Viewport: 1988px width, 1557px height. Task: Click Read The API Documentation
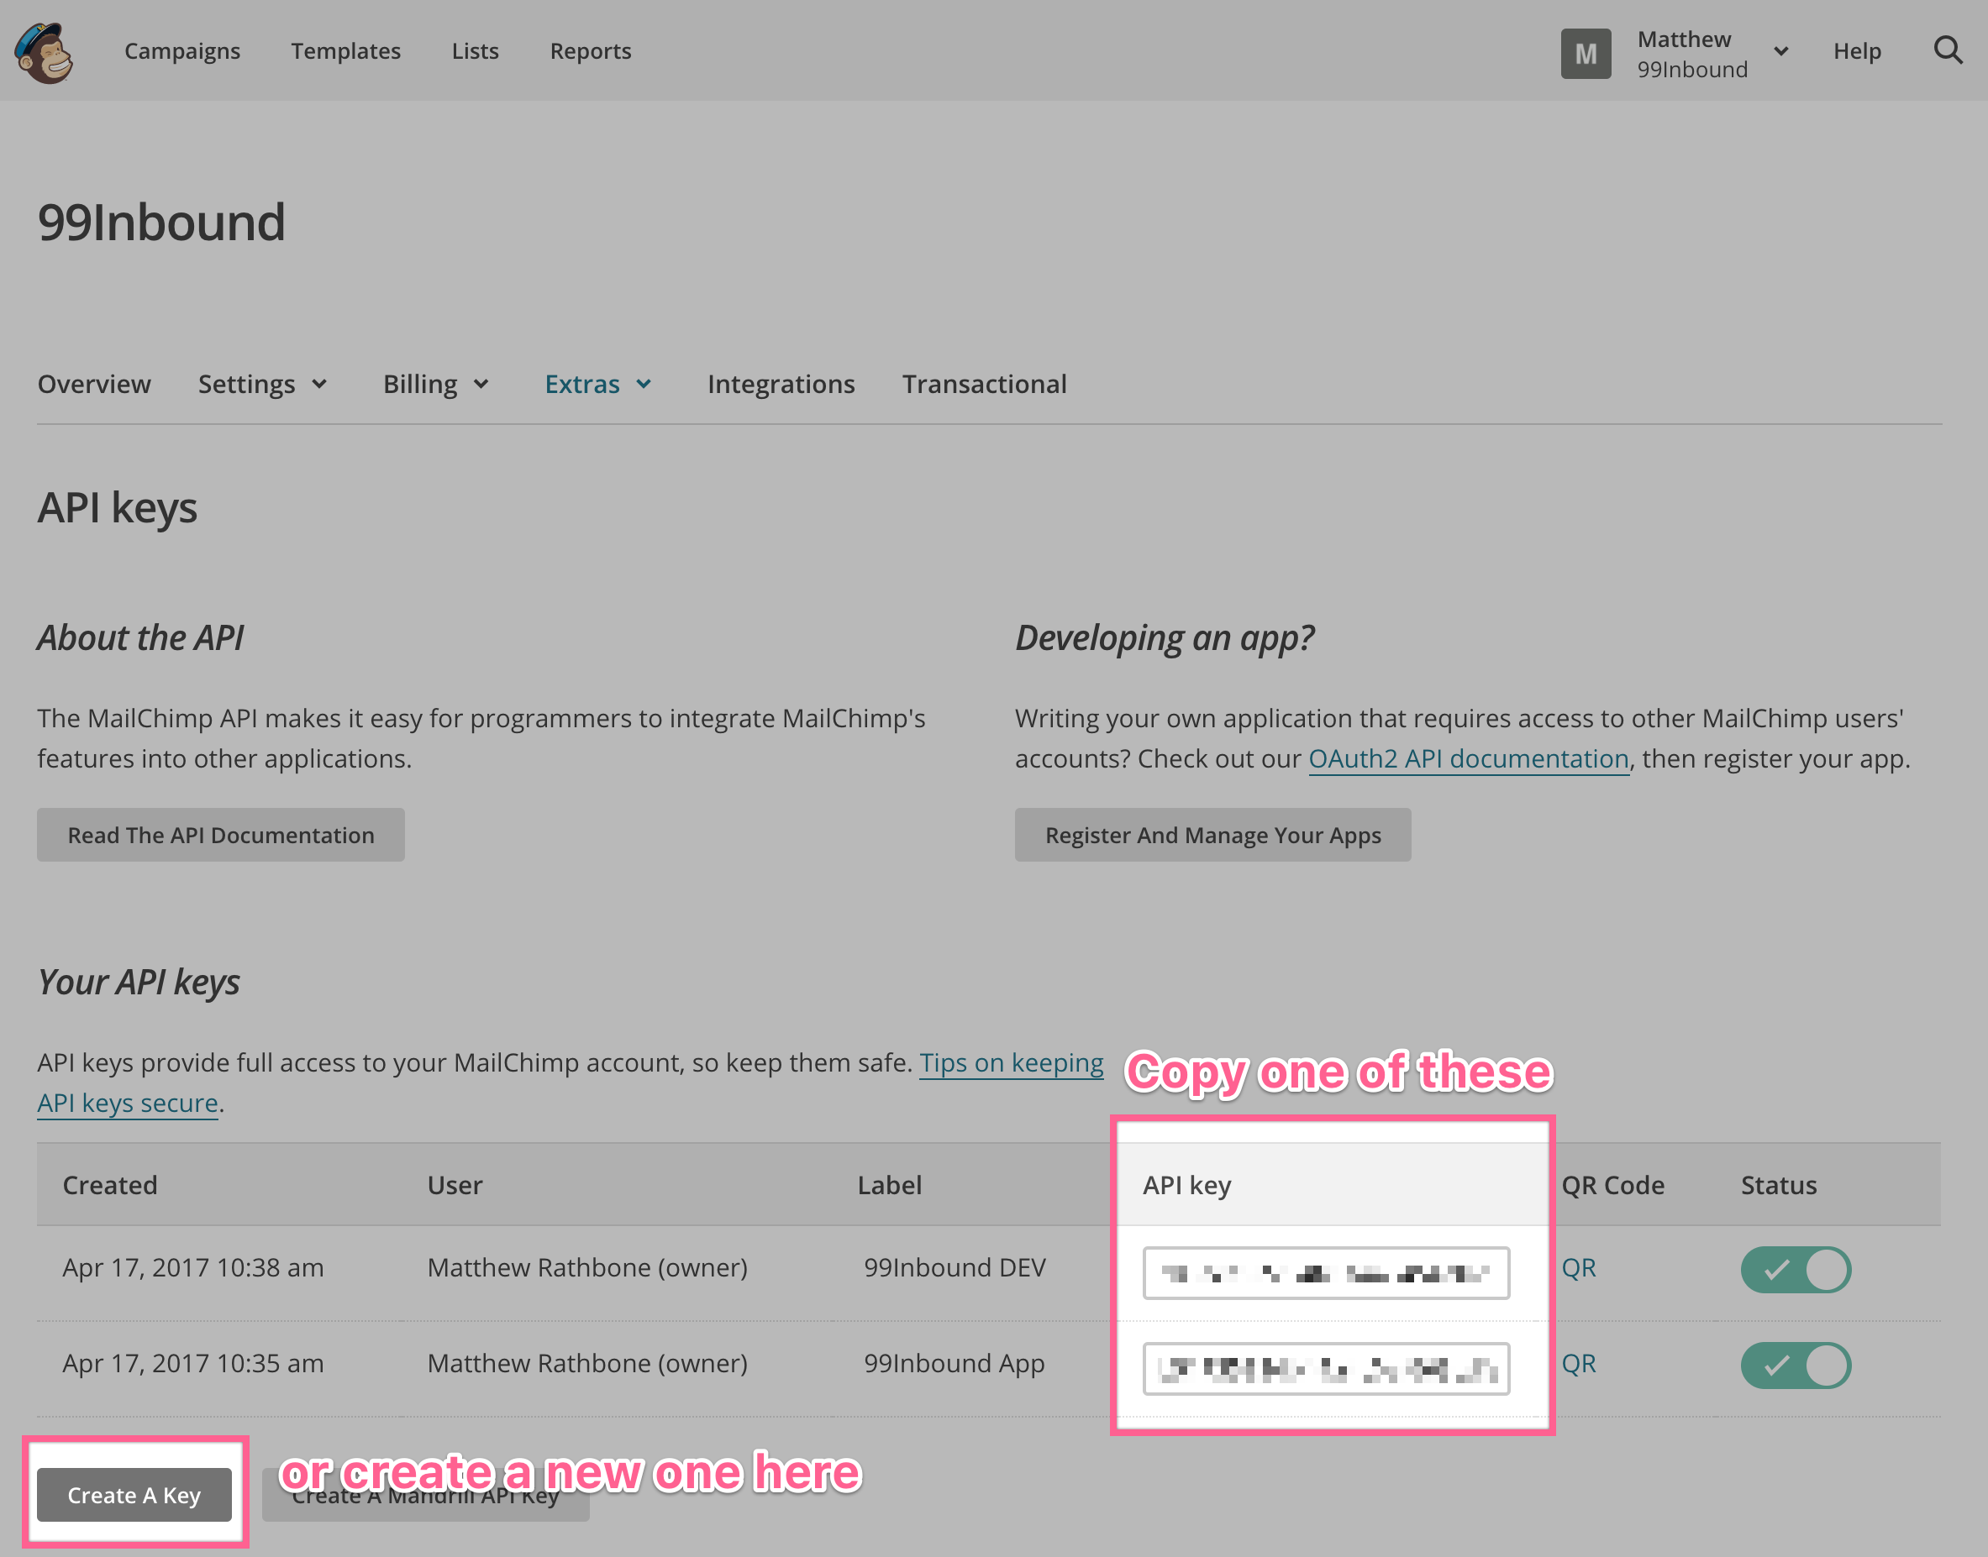pyautogui.click(x=220, y=834)
